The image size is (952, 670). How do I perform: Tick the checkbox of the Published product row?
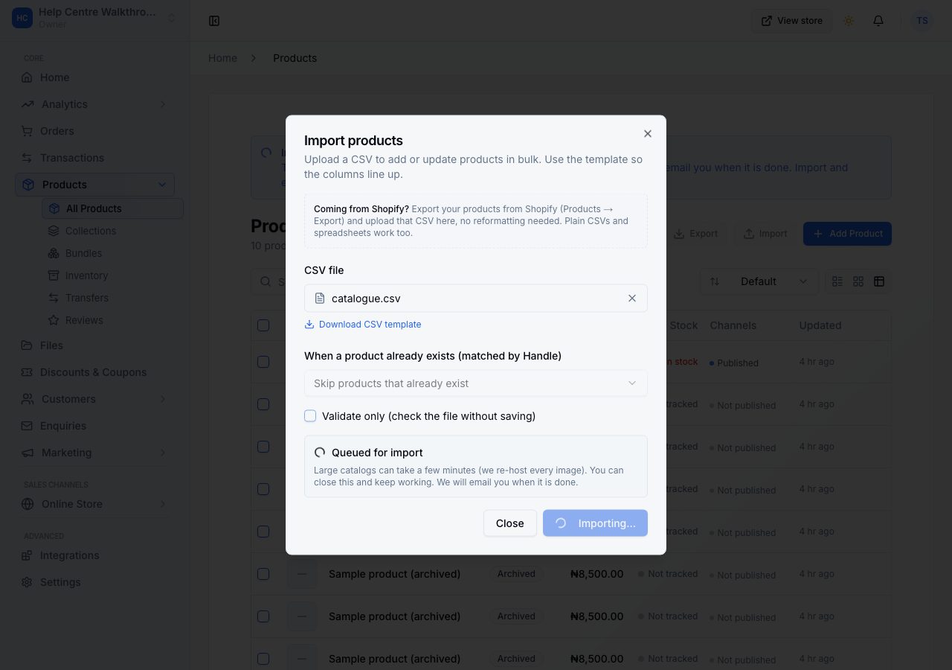263,362
